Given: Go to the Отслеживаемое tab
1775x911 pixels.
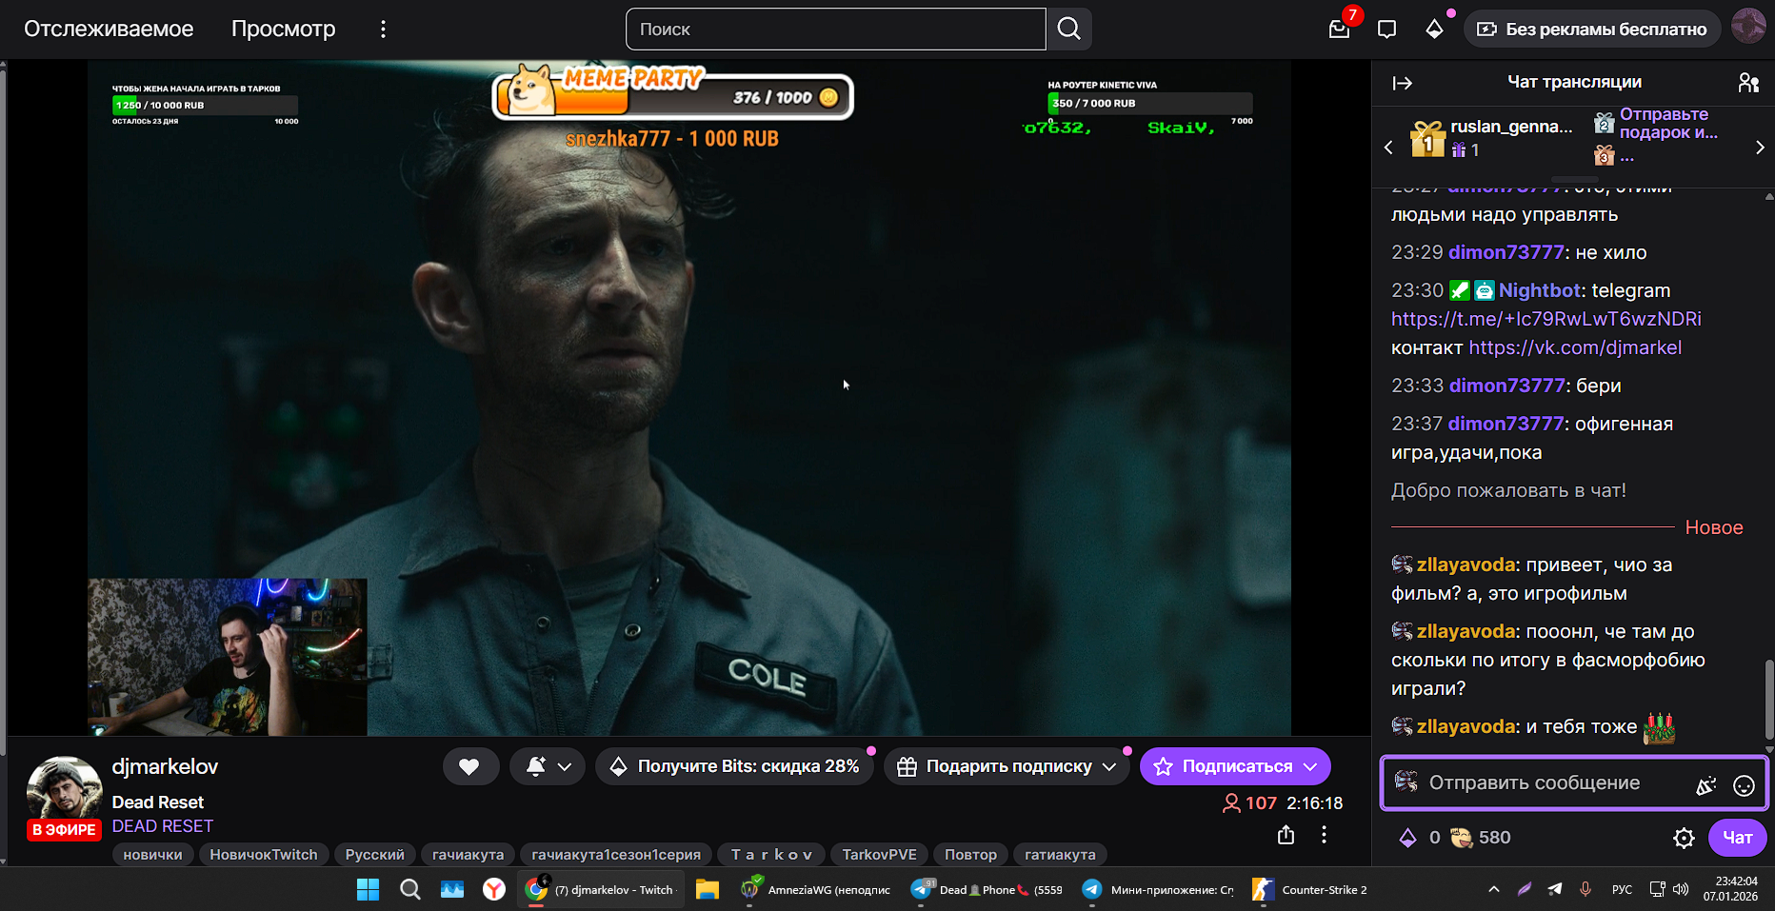Looking at the screenshot, I should 109,29.
